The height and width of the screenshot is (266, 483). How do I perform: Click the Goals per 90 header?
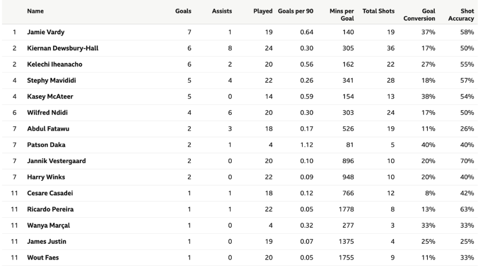tap(296, 11)
